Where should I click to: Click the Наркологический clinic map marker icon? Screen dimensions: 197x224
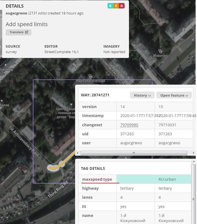[x=90, y=76]
